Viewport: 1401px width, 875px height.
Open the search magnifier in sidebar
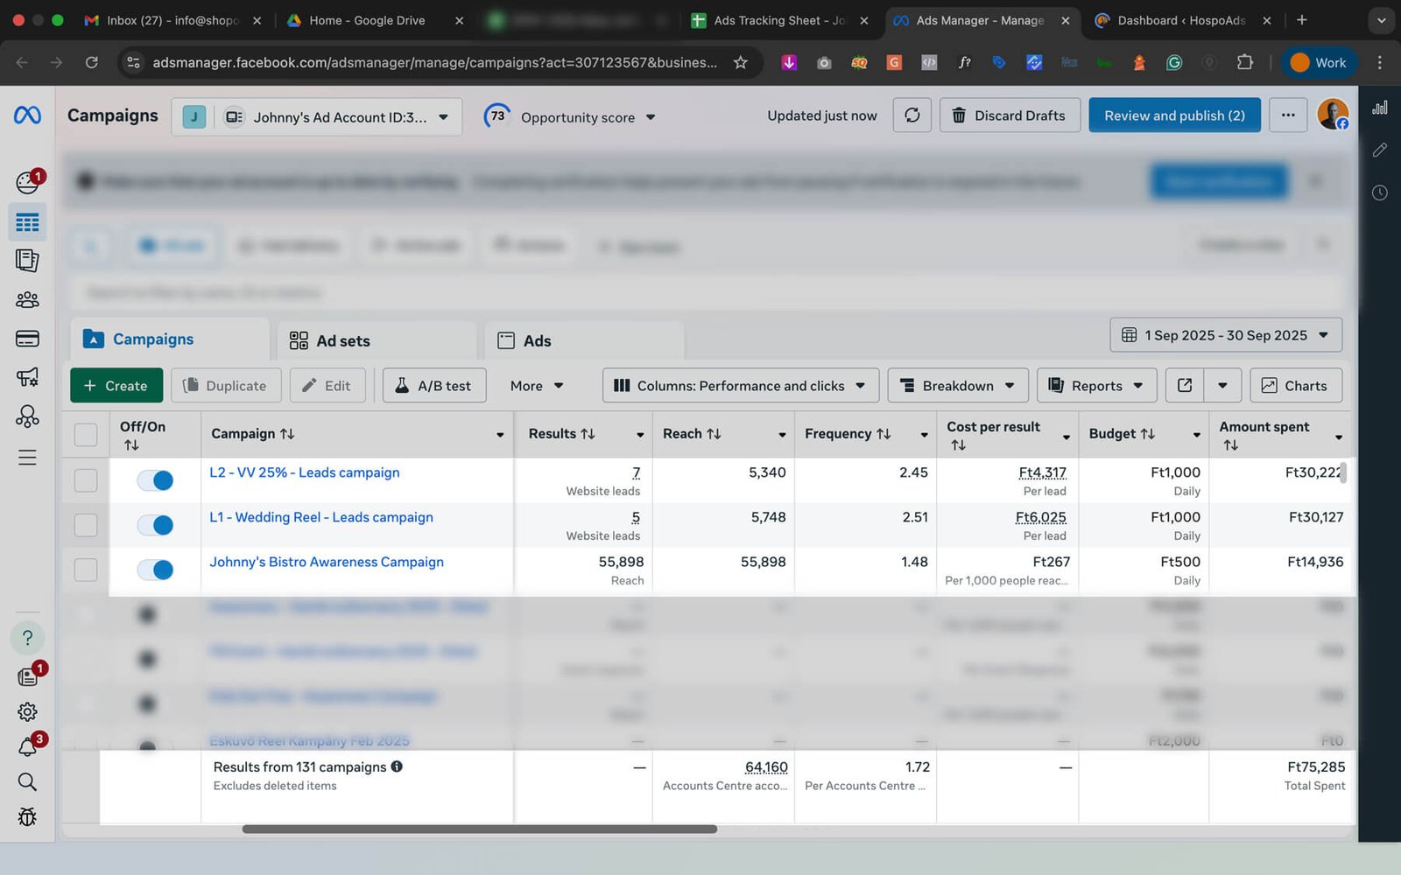pos(27,781)
